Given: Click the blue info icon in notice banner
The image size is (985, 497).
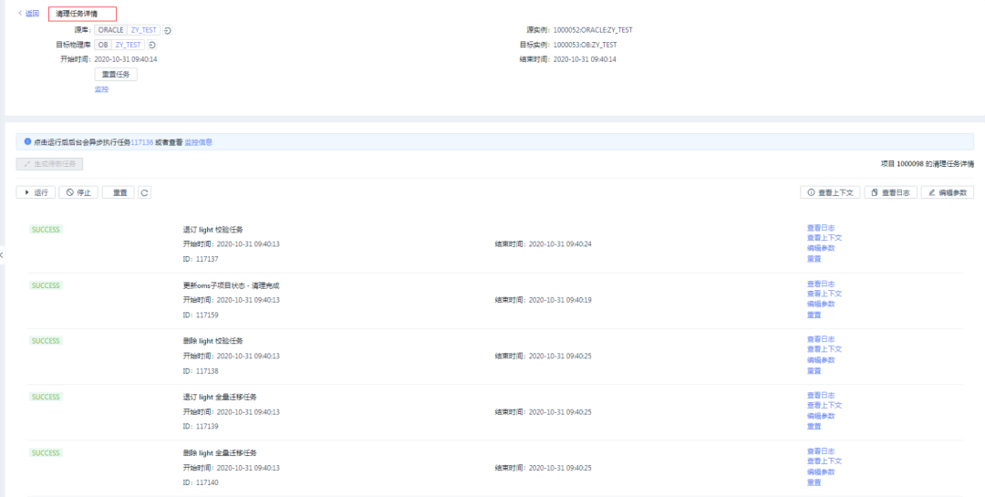Looking at the screenshot, I should pos(27,142).
